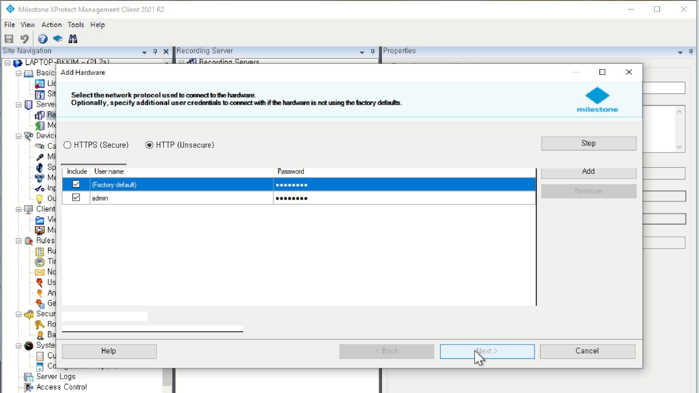699x393 pixels.
Task: Click the Next button in Add Hardware
Action: point(487,351)
